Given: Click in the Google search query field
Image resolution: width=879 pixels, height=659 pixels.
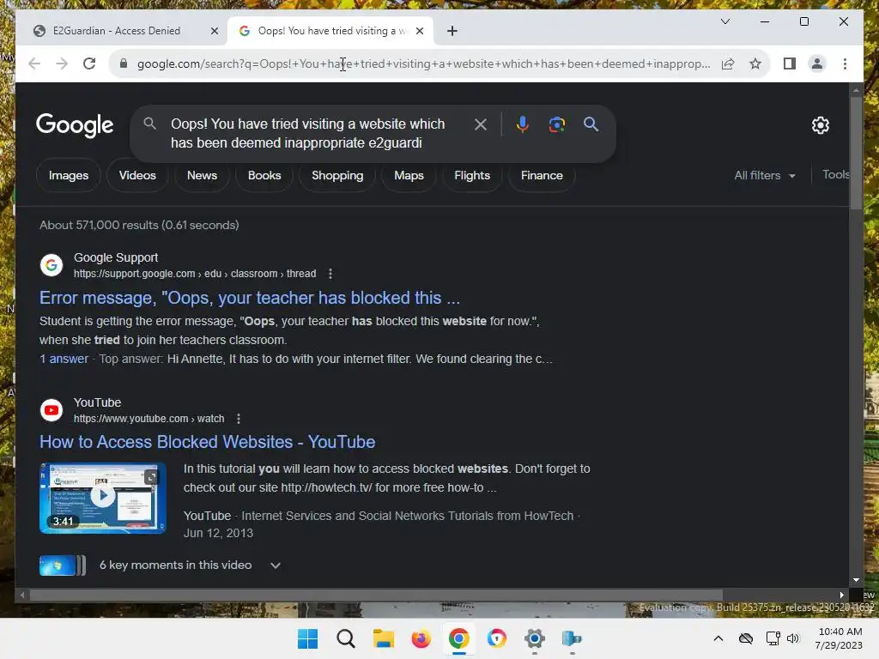Looking at the screenshot, I should pos(308,133).
